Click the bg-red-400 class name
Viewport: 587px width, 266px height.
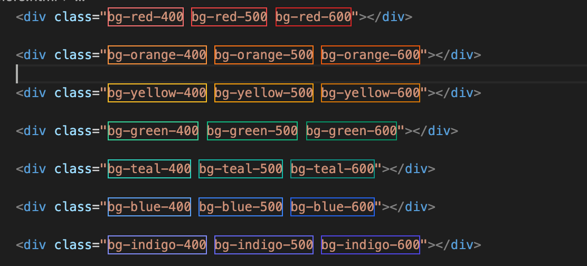(146, 17)
